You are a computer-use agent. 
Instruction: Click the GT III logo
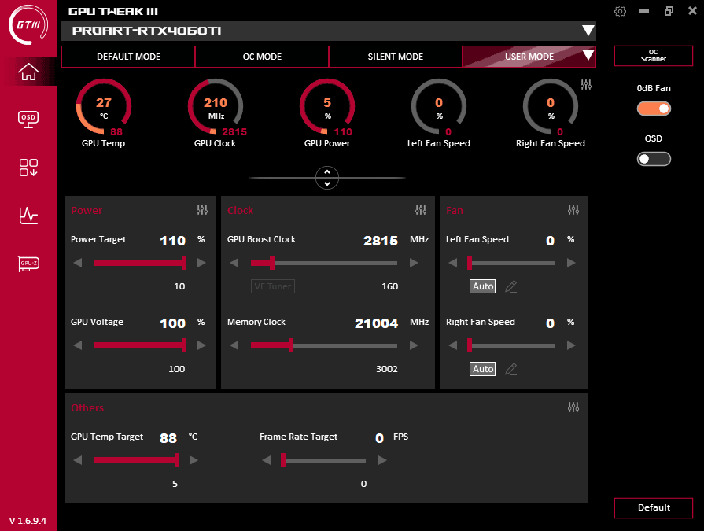click(x=28, y=24)
